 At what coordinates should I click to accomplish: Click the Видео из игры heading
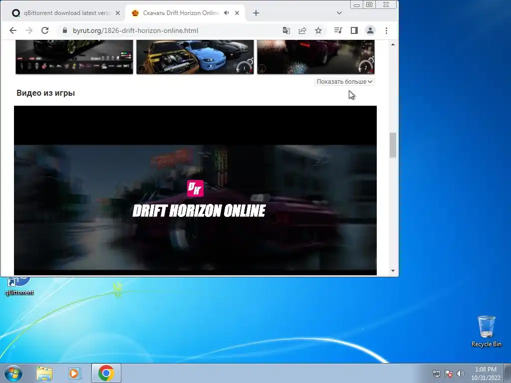(x=45, y=93)
